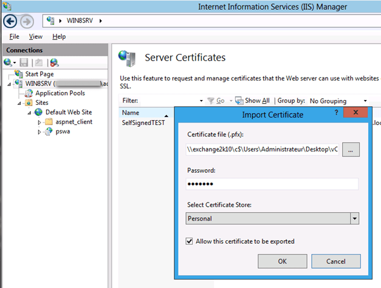Click the aspnet_client folder icon
The image size is (381, 288).
point(49,122)
